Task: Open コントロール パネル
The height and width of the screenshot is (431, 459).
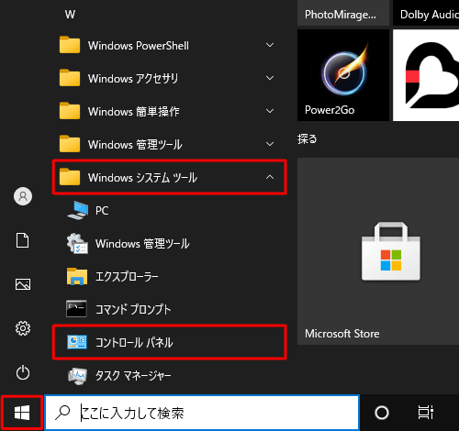Action: 169,342
